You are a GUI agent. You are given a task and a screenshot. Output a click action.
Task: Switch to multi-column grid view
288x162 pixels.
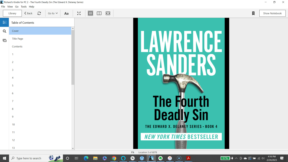click(108, 13)
